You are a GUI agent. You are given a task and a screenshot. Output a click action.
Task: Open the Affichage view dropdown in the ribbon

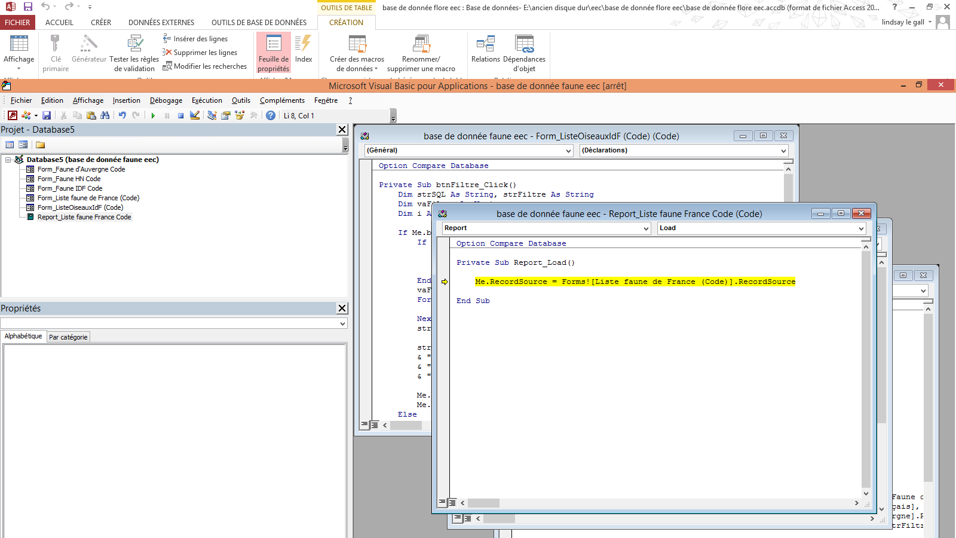point(19,53)
